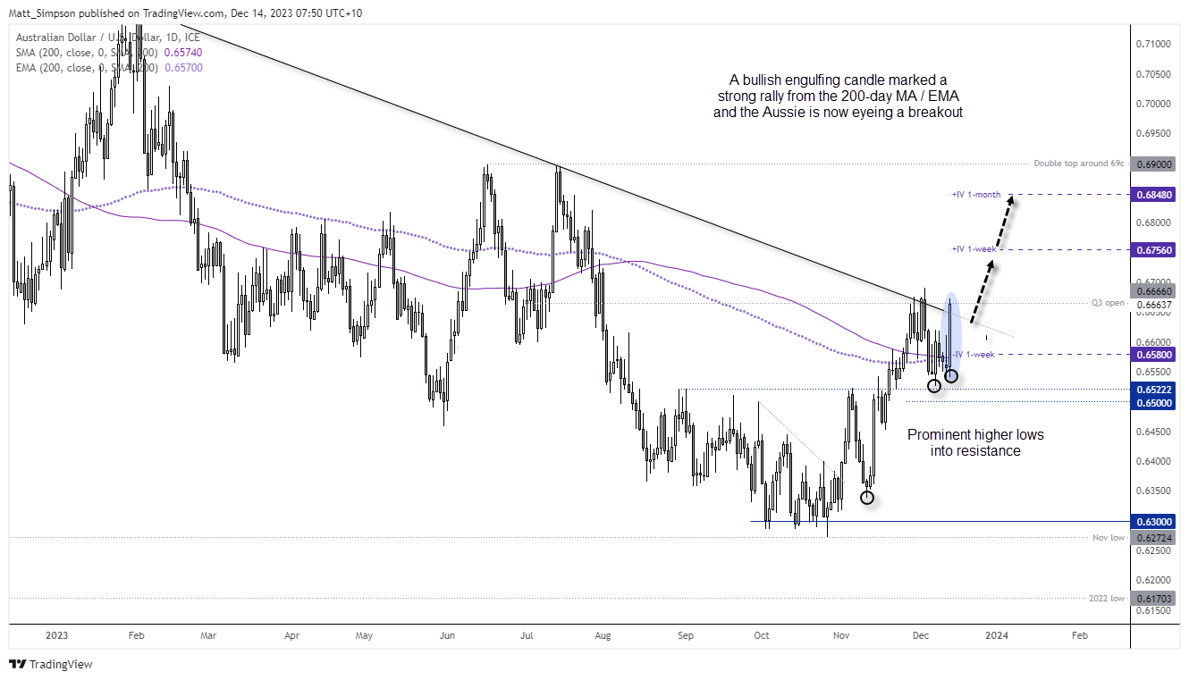
Task: Click the 0.66637 Q3 open price label
Action: [x=1153, y=304]
